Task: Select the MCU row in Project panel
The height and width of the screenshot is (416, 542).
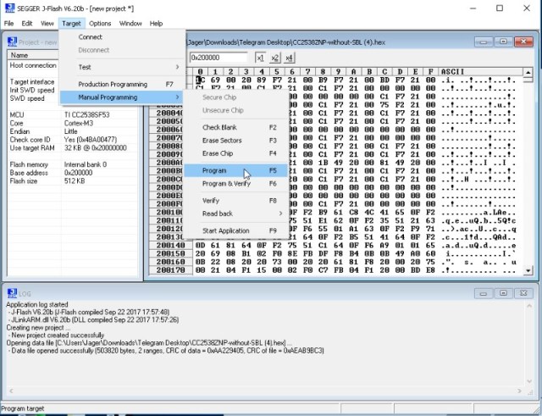Action: click(73, 115)
